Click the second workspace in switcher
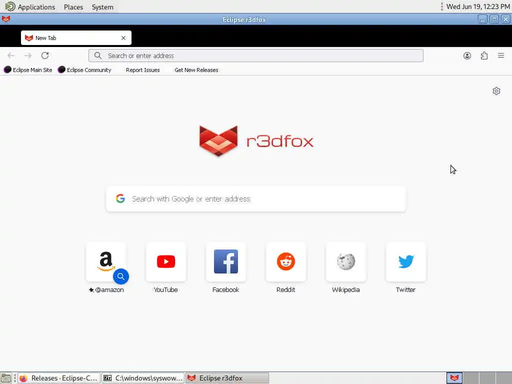Image resolution: width=512 pixels, height=384 pixels. (471, 378)
